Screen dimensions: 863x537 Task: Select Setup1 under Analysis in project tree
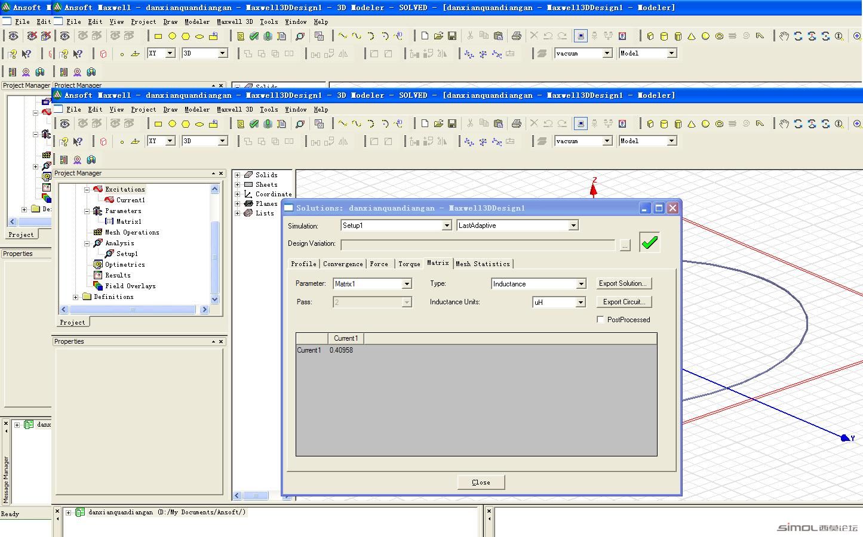point(127,254)
